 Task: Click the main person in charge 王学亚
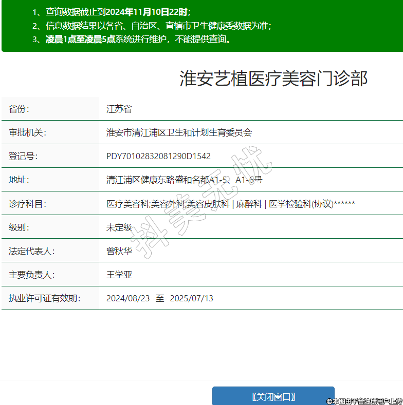(x=119, y=275)
